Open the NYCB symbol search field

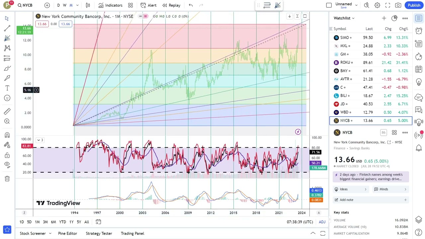click(26, 5)
